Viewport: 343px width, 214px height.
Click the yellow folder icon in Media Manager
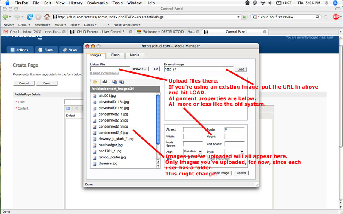[94, 82]
